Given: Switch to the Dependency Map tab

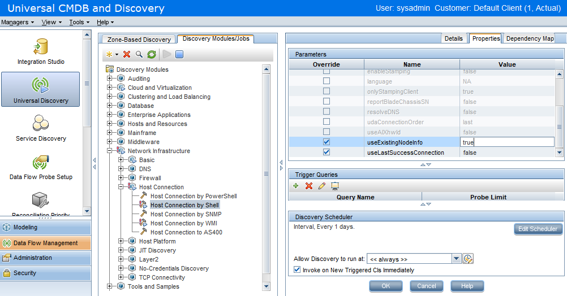Looking at the screenshot, I should [530, 38].
